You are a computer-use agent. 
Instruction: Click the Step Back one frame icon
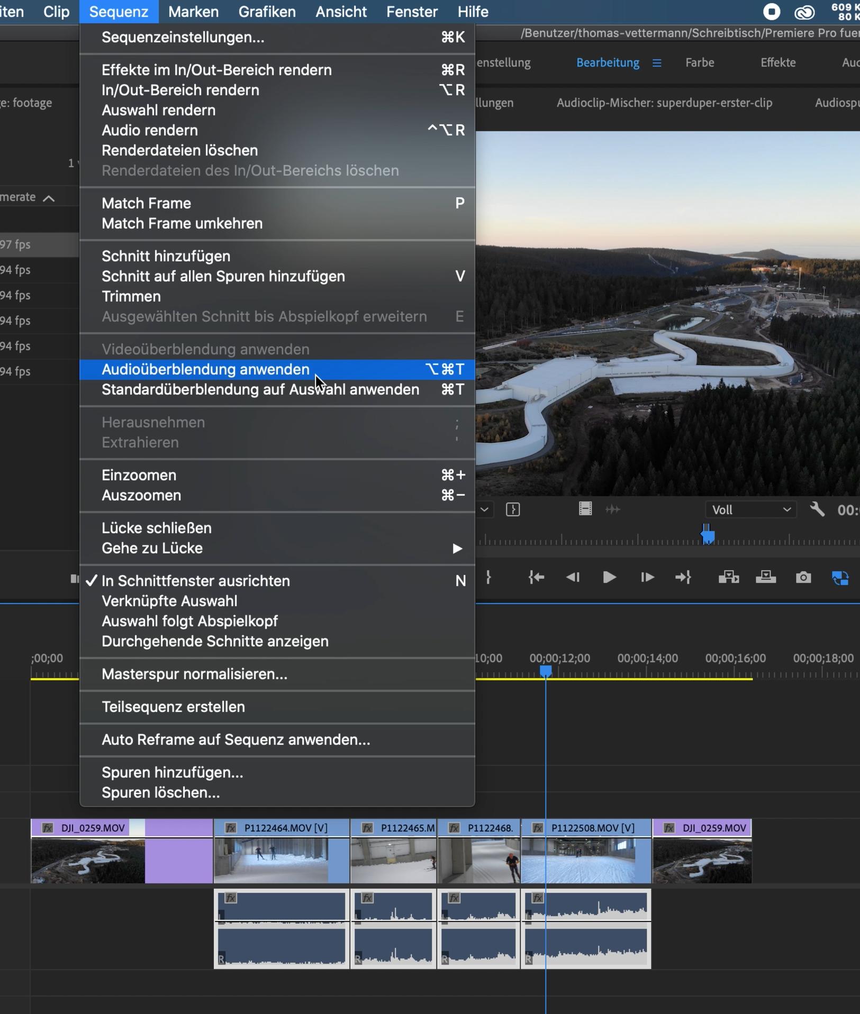click(573, 577)
